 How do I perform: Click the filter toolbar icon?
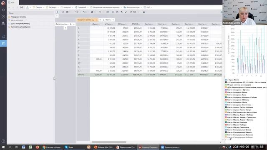click(121, 12)
